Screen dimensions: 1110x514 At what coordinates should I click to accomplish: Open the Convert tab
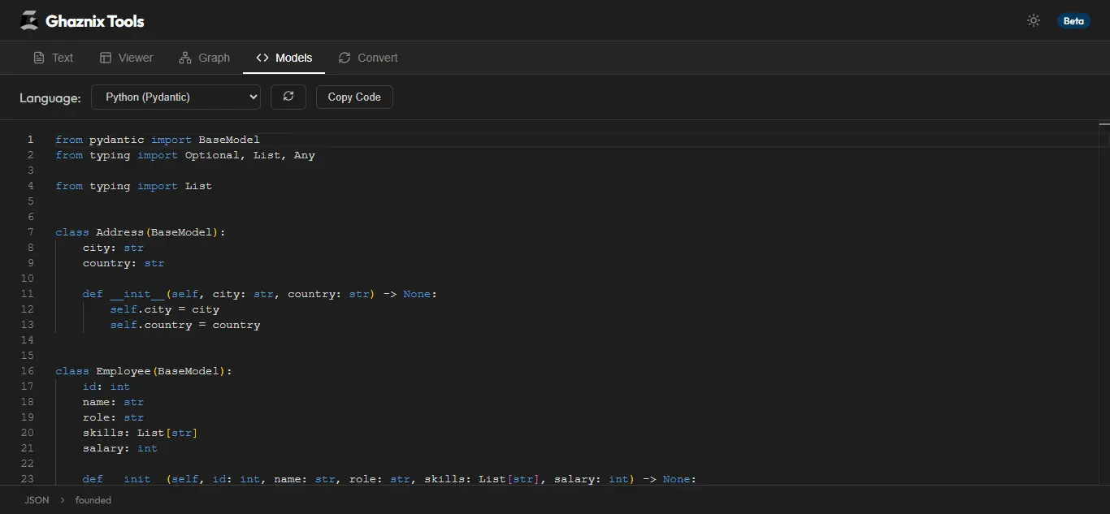(x=367, y=58)
